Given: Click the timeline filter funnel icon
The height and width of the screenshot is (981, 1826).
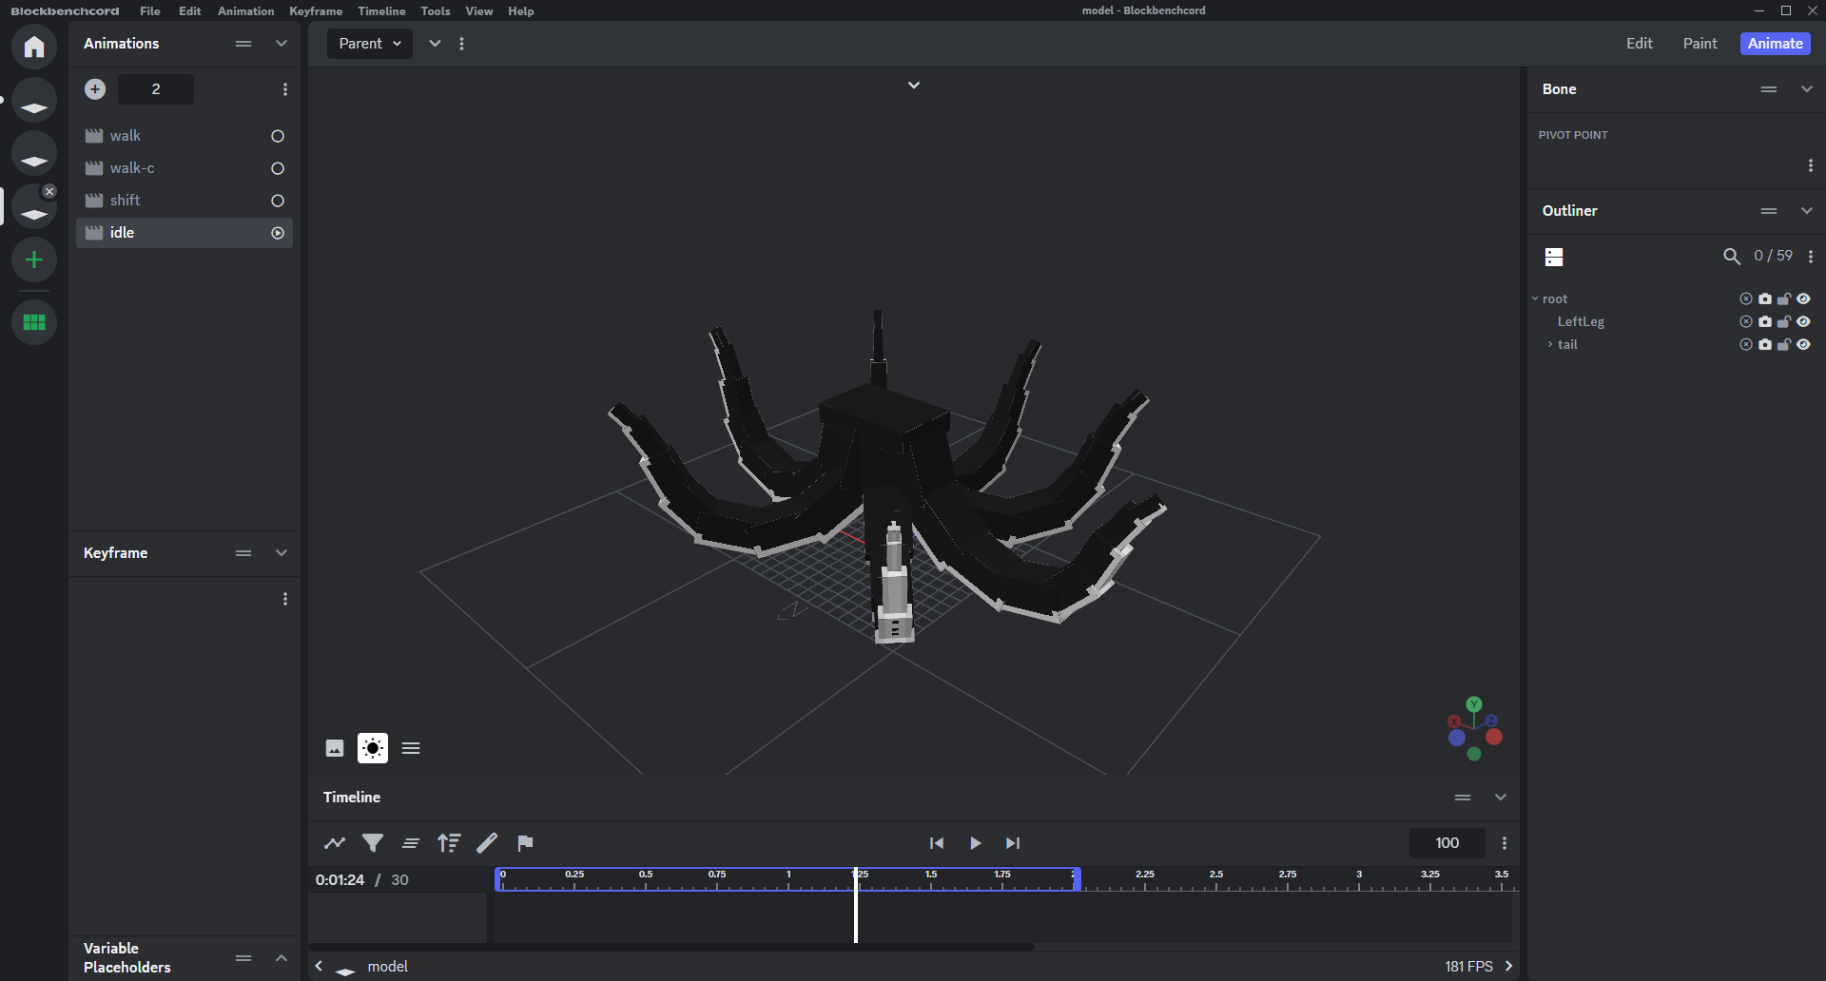Looking at the screenshot, I should tap(373, 843).
